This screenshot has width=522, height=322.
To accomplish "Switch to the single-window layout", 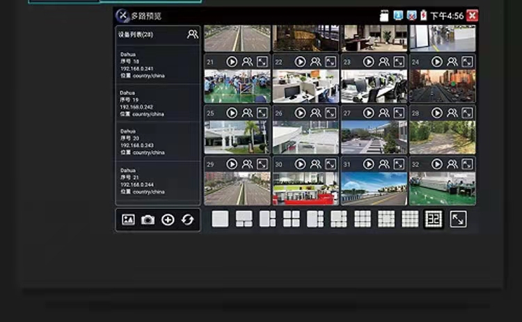I will tap(220, 219).
